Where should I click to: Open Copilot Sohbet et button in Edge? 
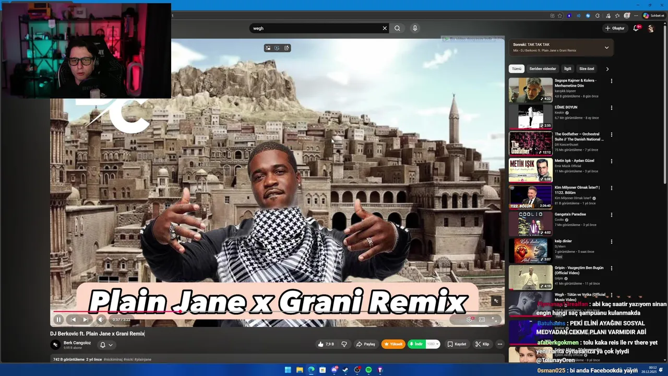[653, 16]
